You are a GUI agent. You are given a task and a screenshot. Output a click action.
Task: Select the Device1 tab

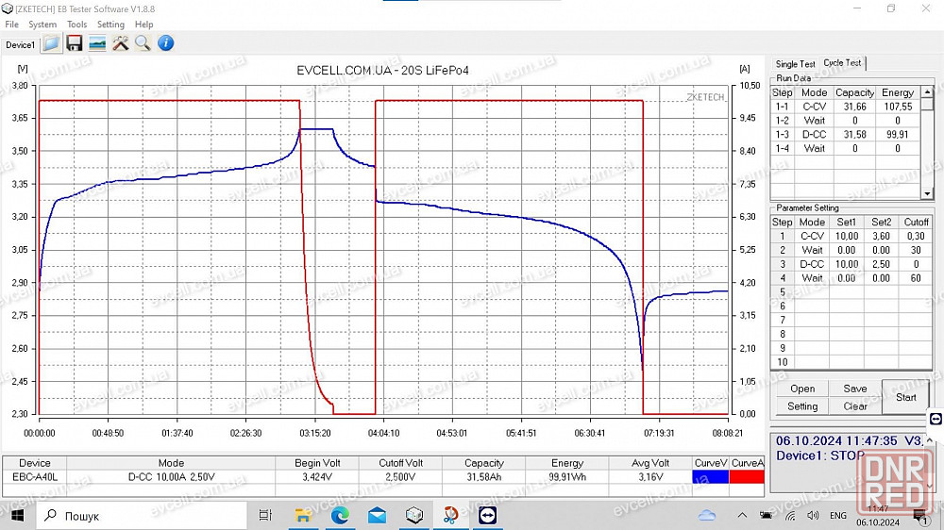[x=21, y=45]
